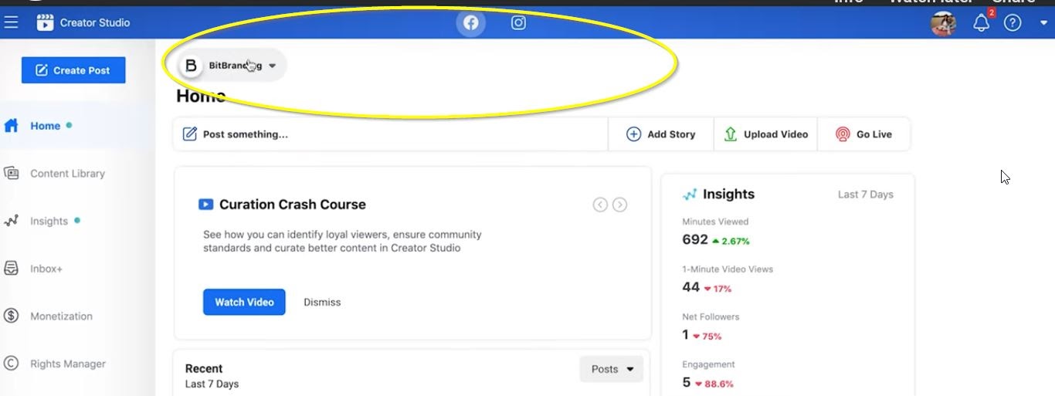Click the Insights graph icon in sidebar
This screenshot has height=396, width=1055.
click(11, 221)
